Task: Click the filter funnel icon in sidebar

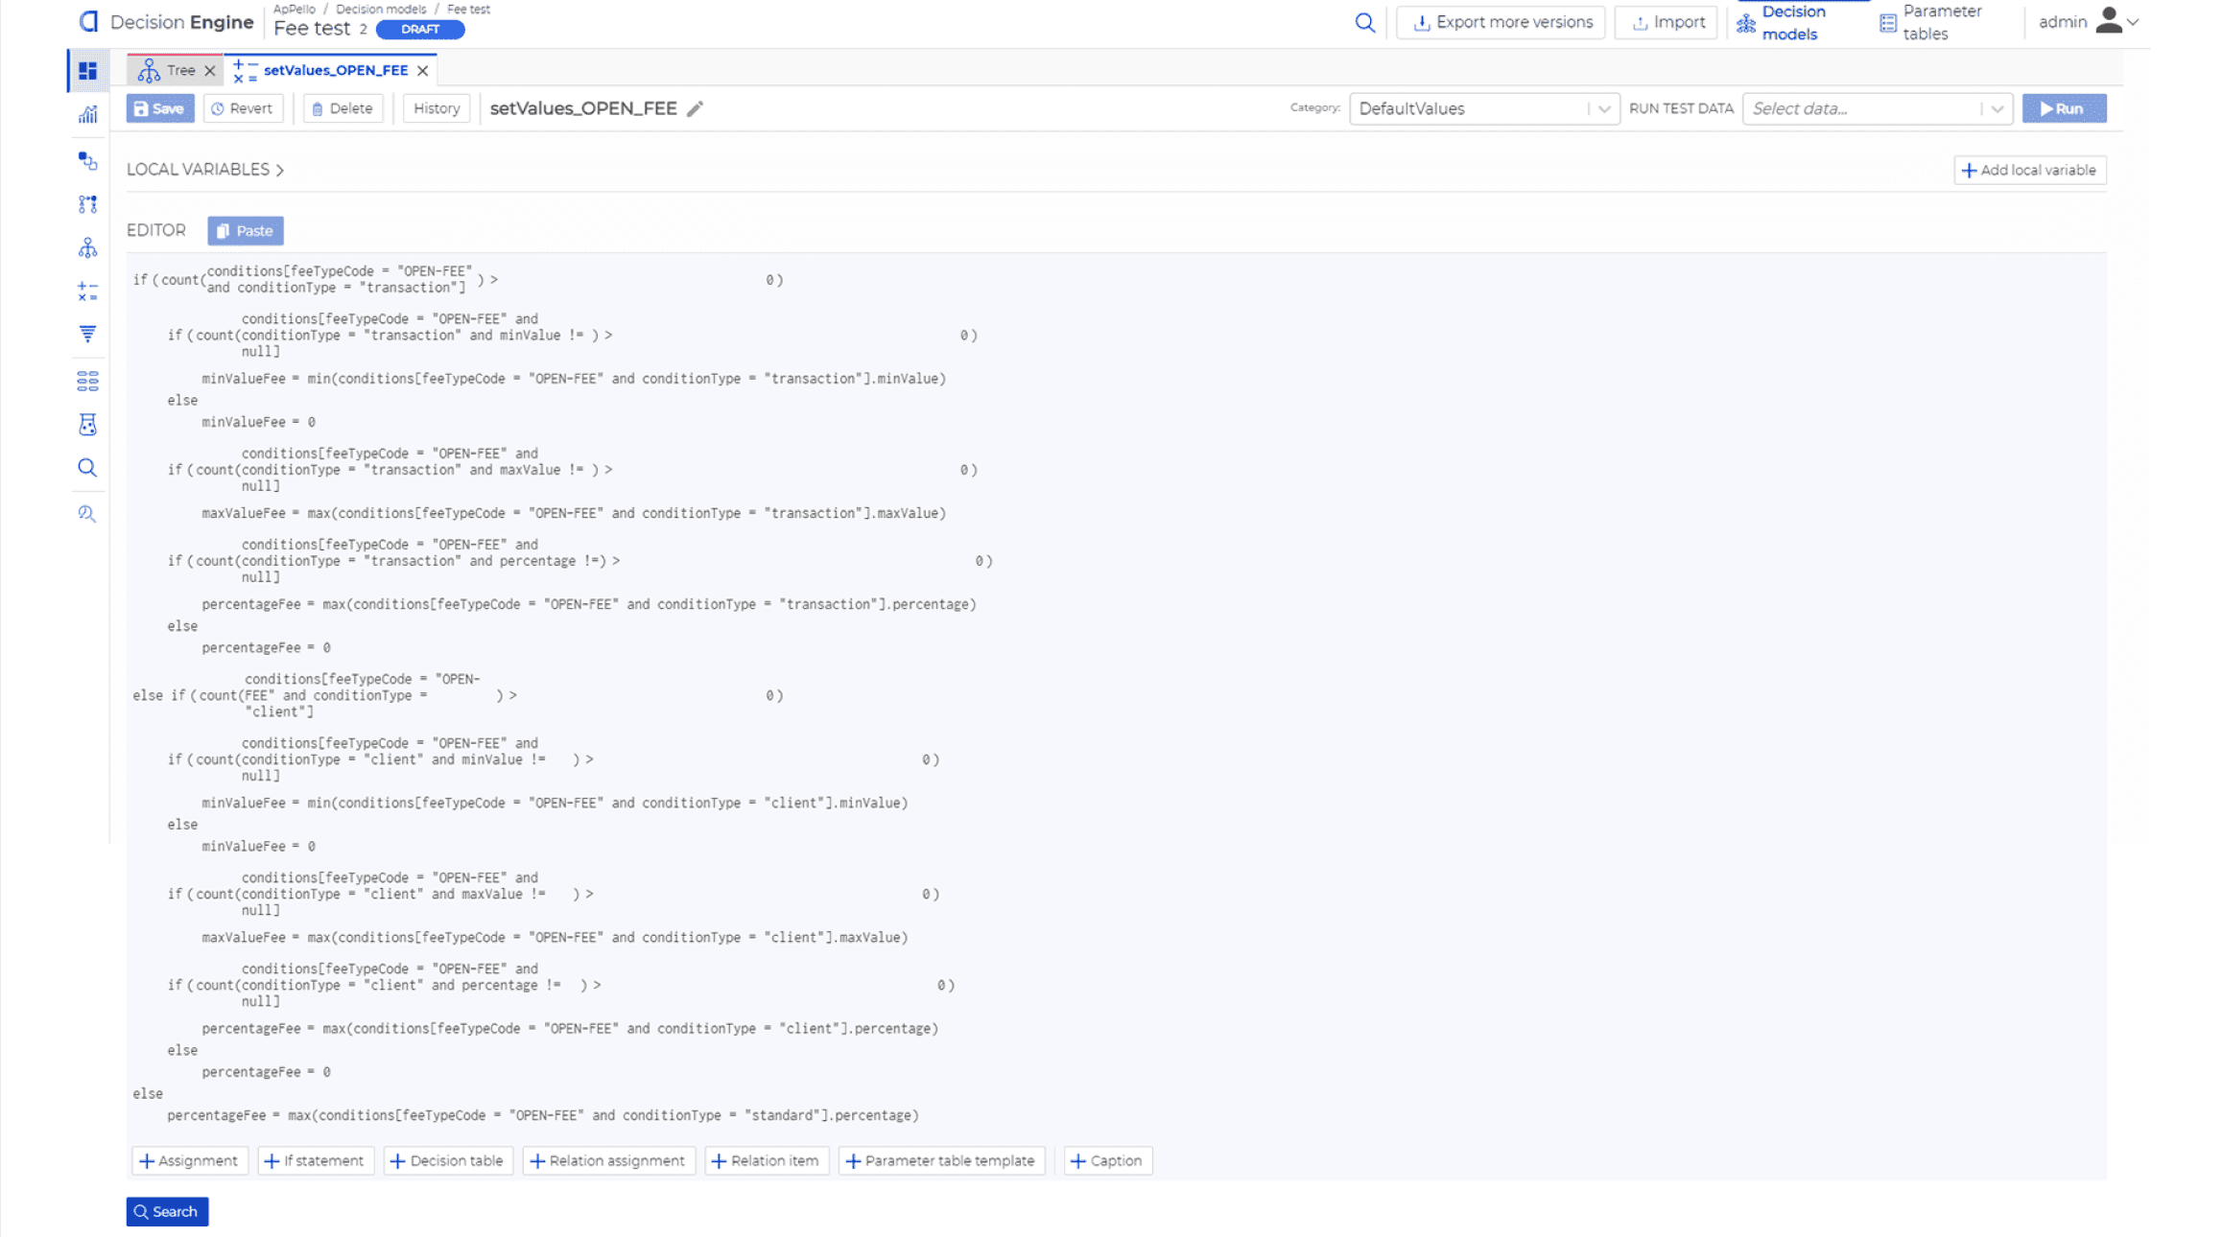Action: pos(88,336)
